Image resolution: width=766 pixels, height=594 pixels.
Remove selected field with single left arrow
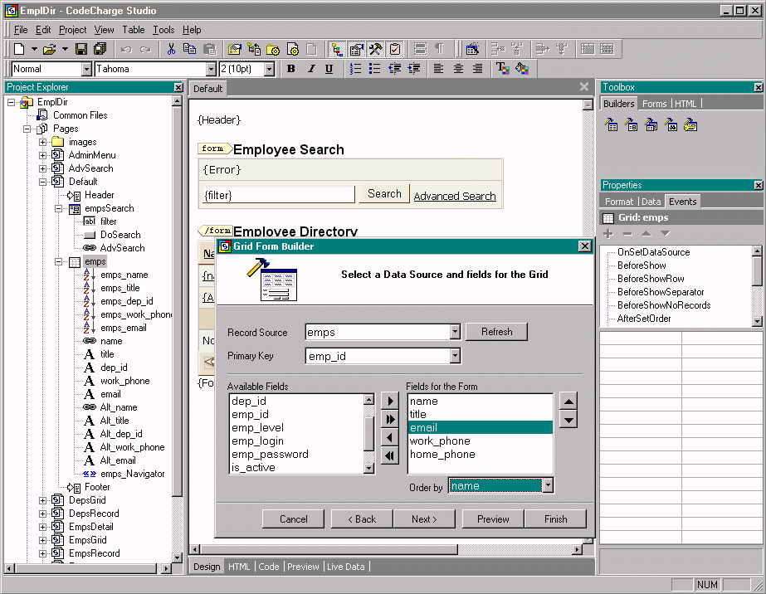pyautogui.click(x=390, y=438)
